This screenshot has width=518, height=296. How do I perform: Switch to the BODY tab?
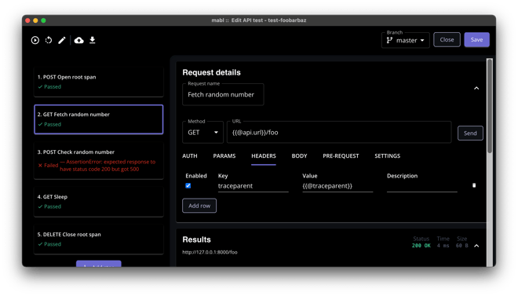(299, 156)
